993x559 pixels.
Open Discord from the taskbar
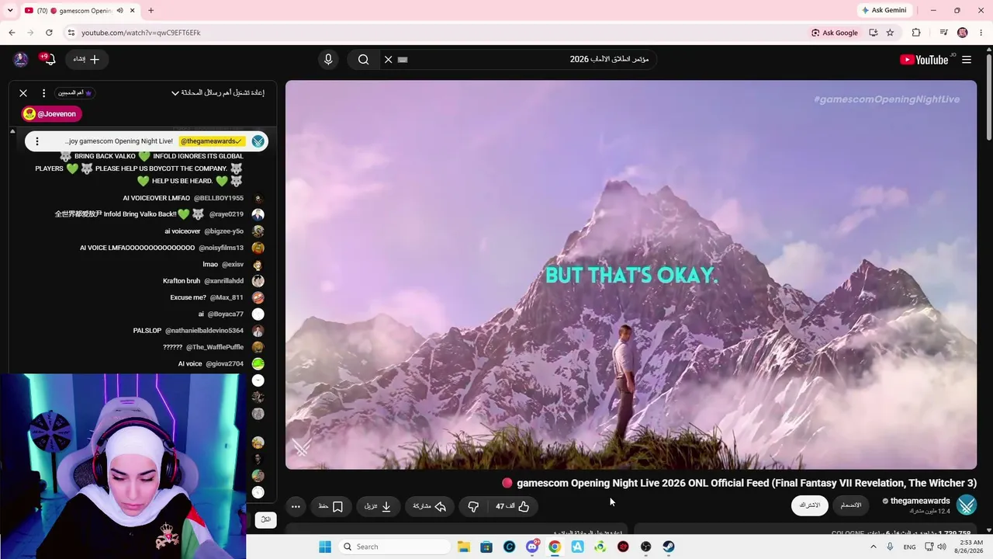[x=532, y=547]
